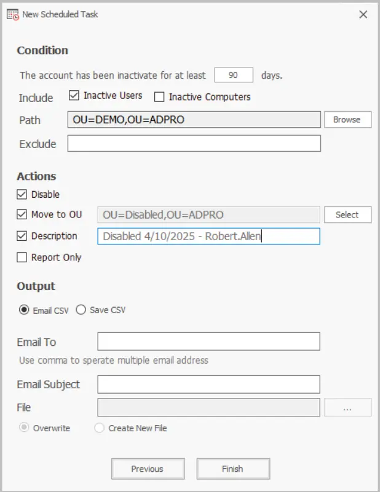Screen dimensions: 380x492
Task: Click the Previous button
Action: (148, 468)
